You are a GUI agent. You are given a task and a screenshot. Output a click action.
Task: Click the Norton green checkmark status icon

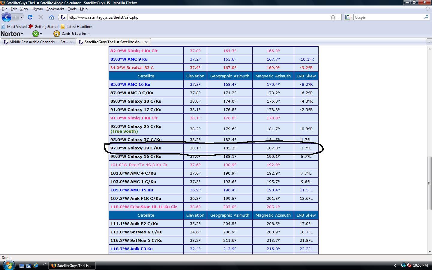point(36,34)
